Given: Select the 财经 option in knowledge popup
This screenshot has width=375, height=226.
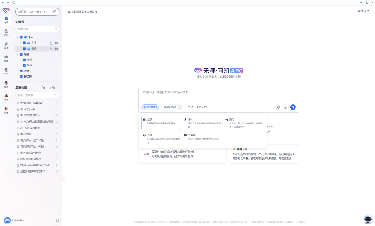Looking at the screenshot, I should pos(244,123).
